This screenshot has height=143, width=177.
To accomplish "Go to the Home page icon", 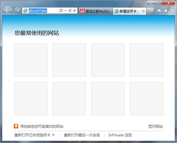I will 159,11.
